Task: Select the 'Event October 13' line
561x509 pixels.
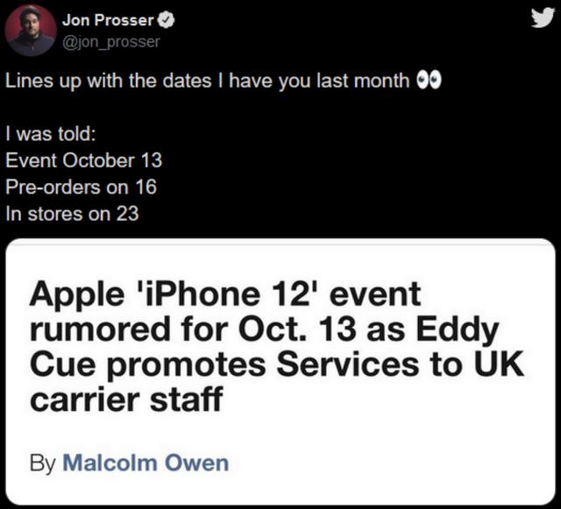Action: [x=84, y=160]
